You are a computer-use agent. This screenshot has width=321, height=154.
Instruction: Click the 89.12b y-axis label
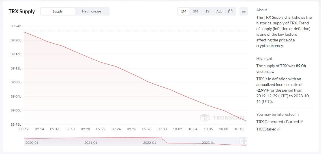tap(16, 68)
